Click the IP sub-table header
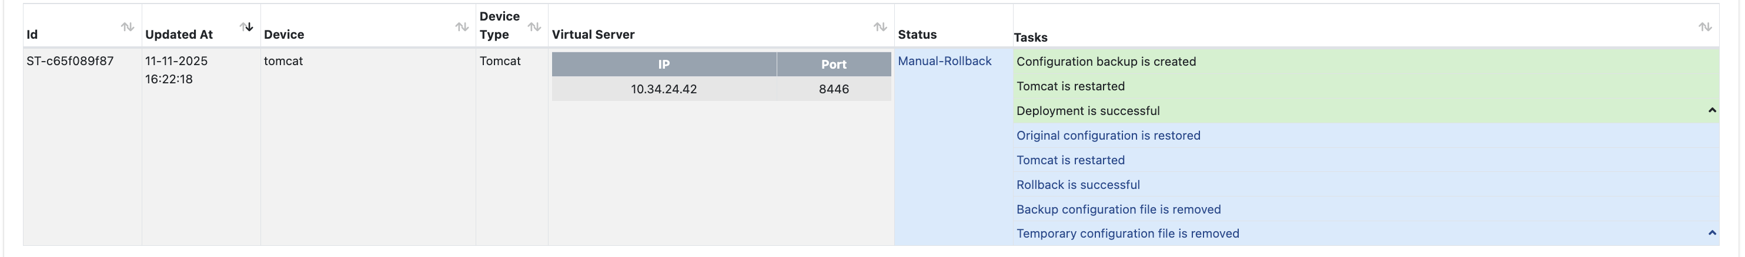The height and width of the screenshot is (257, 1745). pos(663,65)
